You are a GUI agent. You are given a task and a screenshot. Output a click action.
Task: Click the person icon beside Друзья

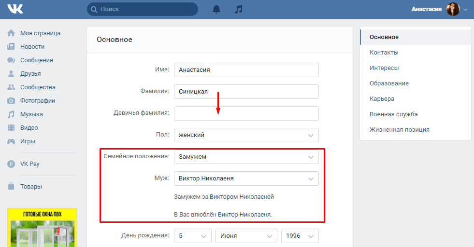pos(11,73)
